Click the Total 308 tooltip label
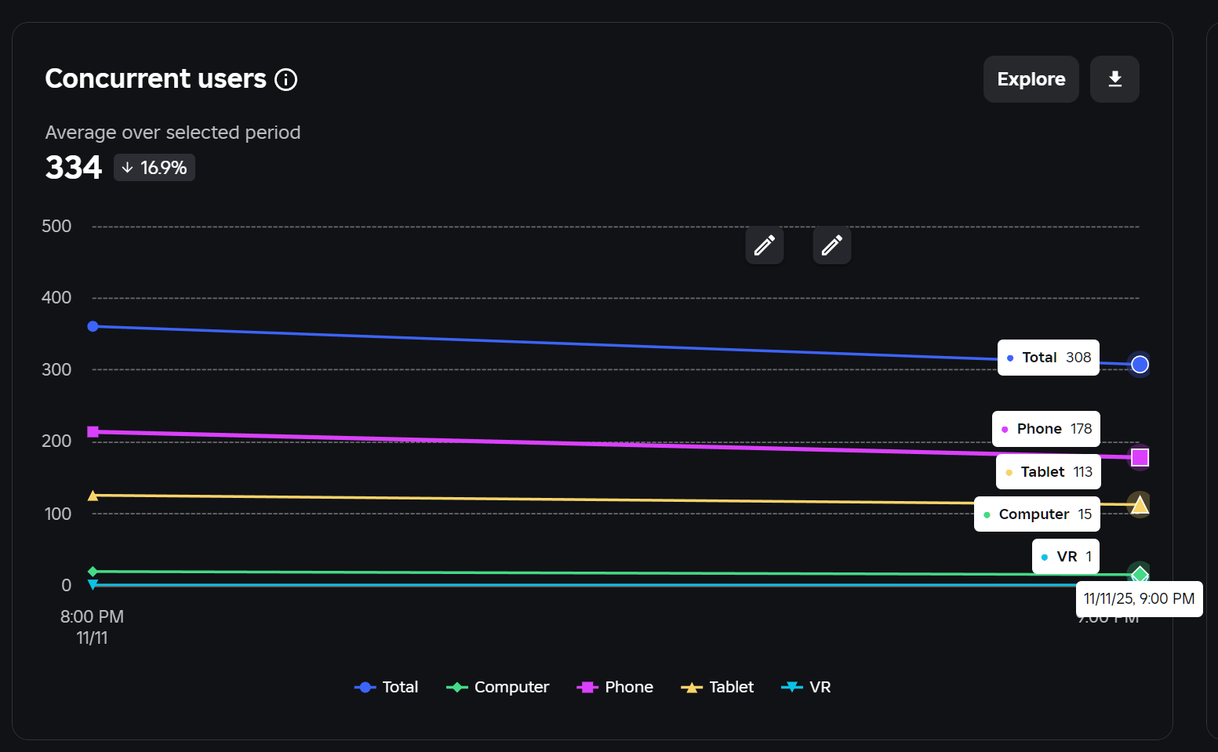 click(1049, 358)
